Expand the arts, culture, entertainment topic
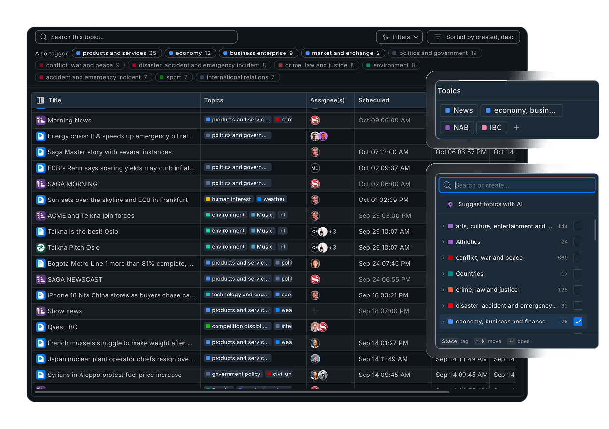The image size is (609, 429). click(443, 226)
